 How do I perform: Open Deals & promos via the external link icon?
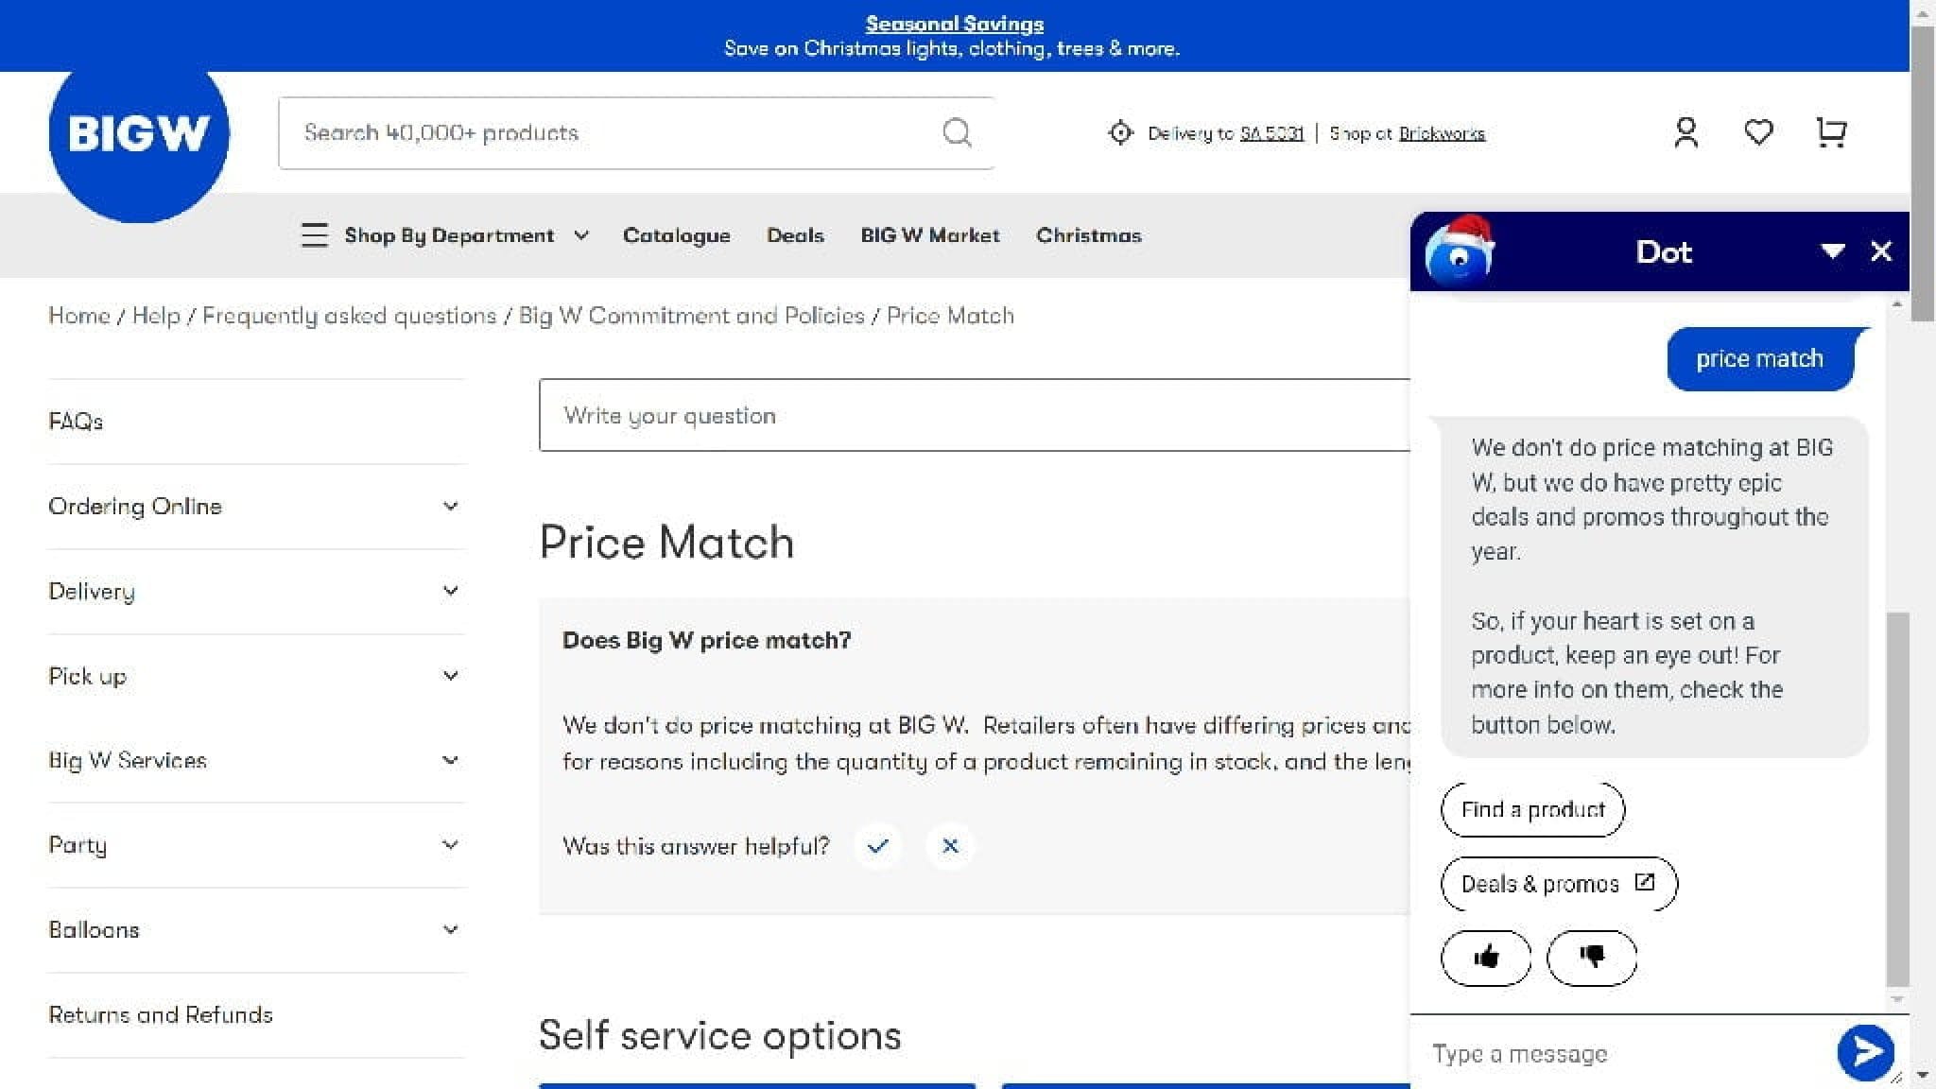(x=1646, y=883)
